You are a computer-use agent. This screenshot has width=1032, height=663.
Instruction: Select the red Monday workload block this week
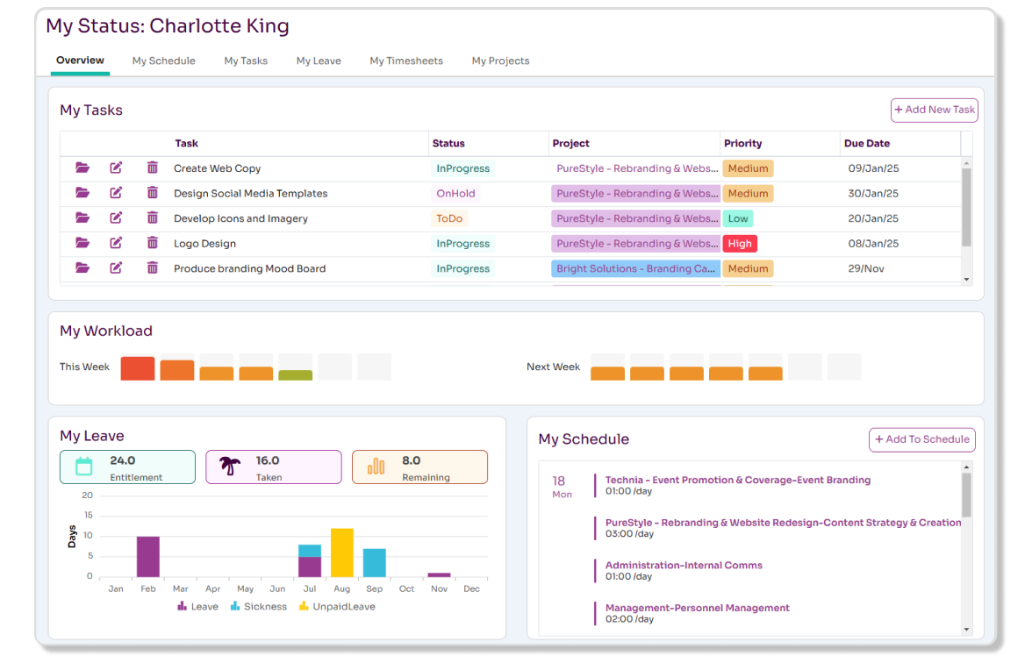138,368
